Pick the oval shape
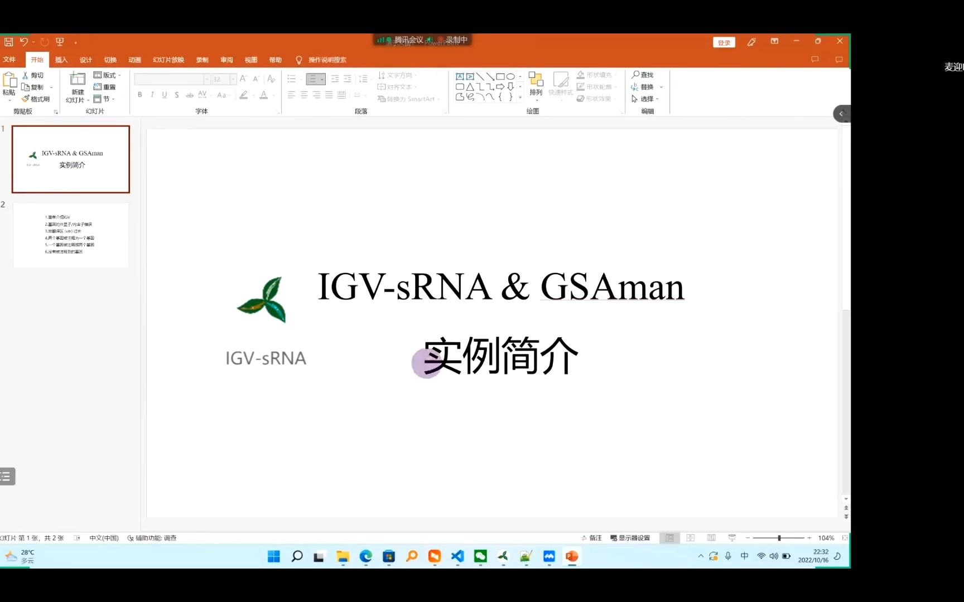964x602 pixels. pos(510,76)
